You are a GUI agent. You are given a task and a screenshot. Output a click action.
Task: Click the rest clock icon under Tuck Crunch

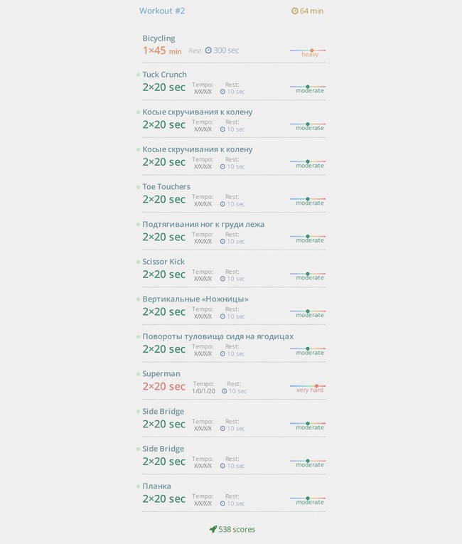pos(222,92)
